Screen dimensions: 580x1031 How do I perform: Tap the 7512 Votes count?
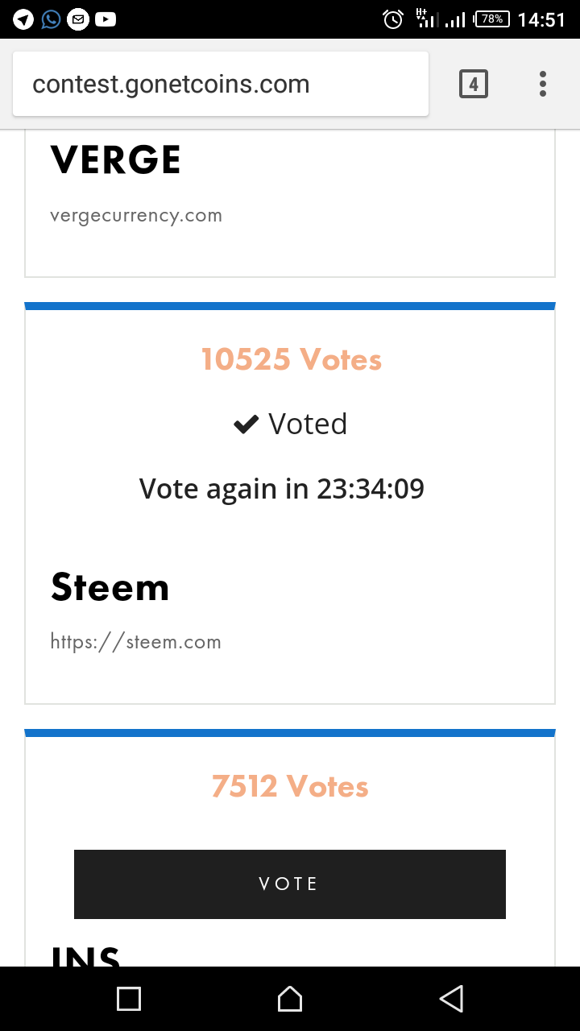pos(290,786)
